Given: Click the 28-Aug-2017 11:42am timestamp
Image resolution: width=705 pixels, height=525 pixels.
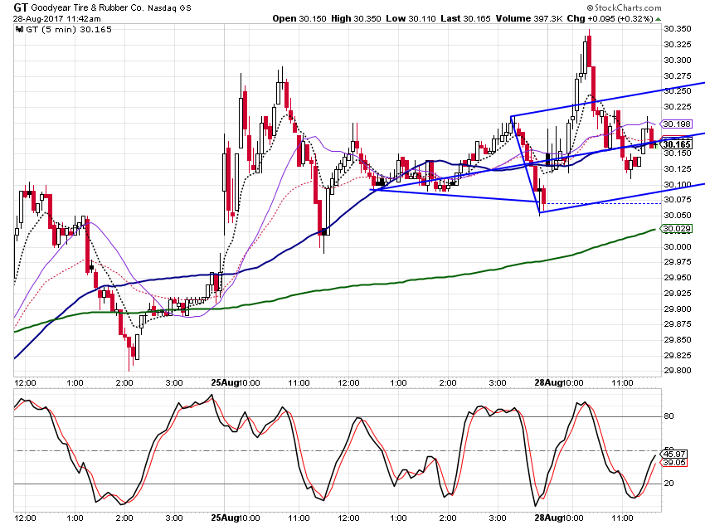Looking at the screenshot, I should 56,19.
